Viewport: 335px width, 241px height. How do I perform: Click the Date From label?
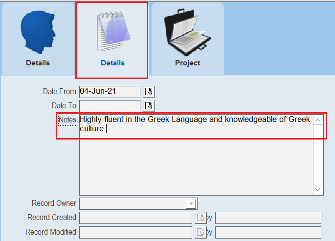59,92
